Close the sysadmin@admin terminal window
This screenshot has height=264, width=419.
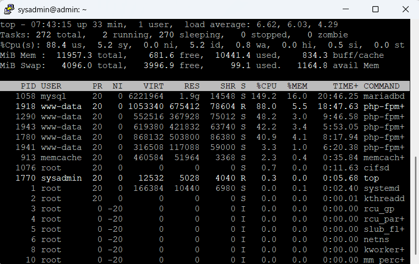404,9
